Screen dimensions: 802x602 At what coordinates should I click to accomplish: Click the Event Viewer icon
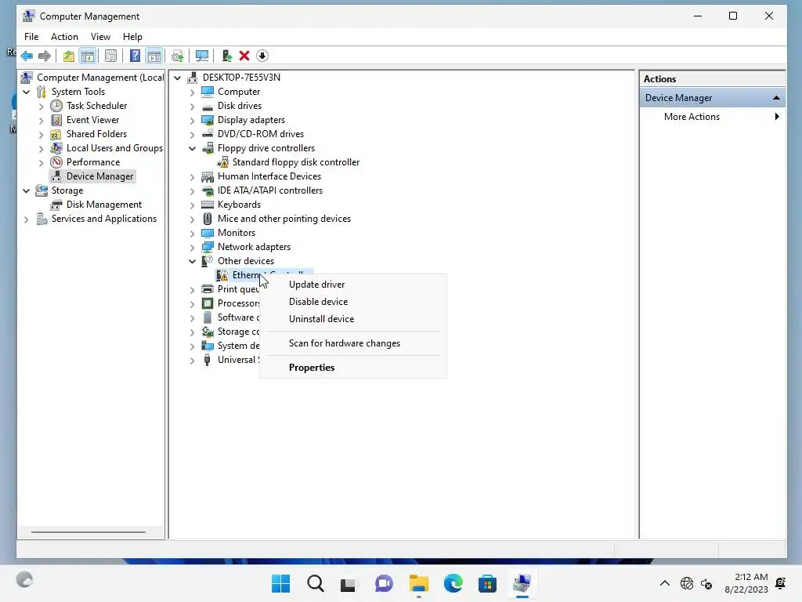pyautogui.click(x=56, y=120)
